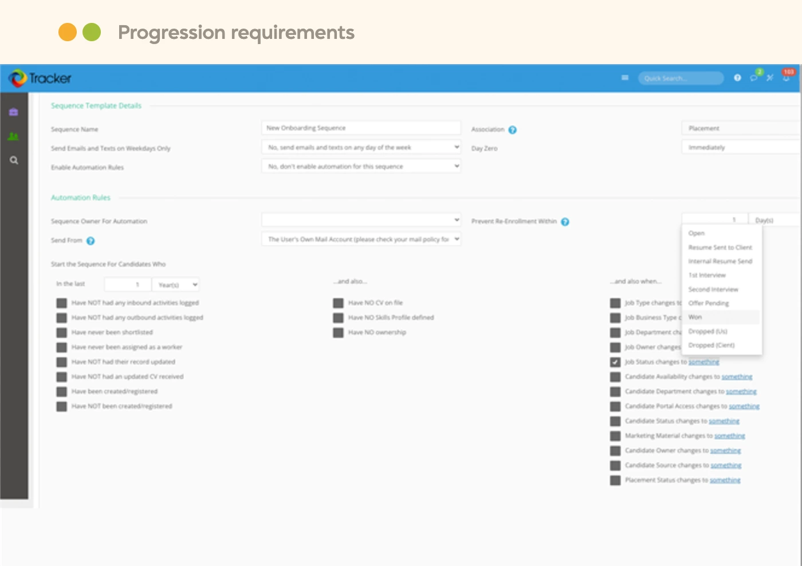Click something link for Job Status changes
The image size is (802, 566).
pos(703,362)
